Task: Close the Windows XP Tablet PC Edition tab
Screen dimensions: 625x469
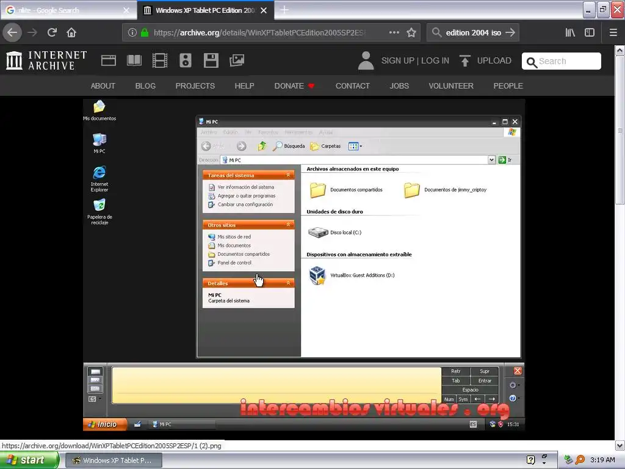Action: [x=264, y=10]
